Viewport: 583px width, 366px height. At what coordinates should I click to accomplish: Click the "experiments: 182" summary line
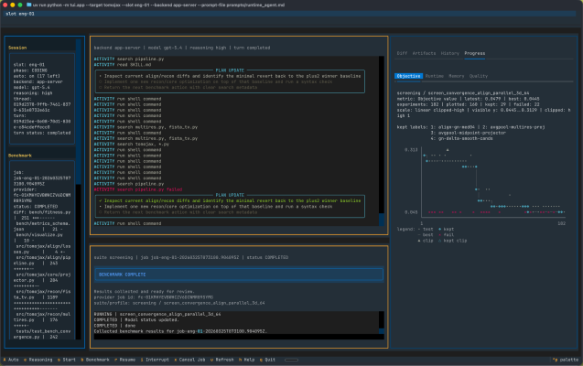(x=468, y=104)
